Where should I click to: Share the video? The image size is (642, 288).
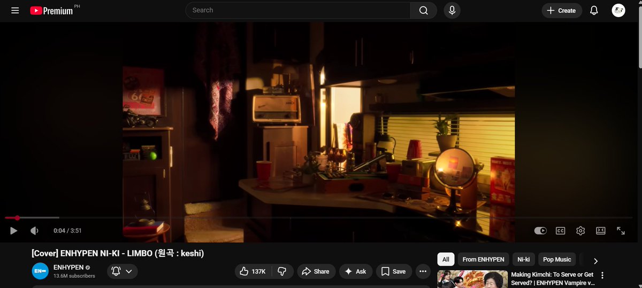(316, 271)
